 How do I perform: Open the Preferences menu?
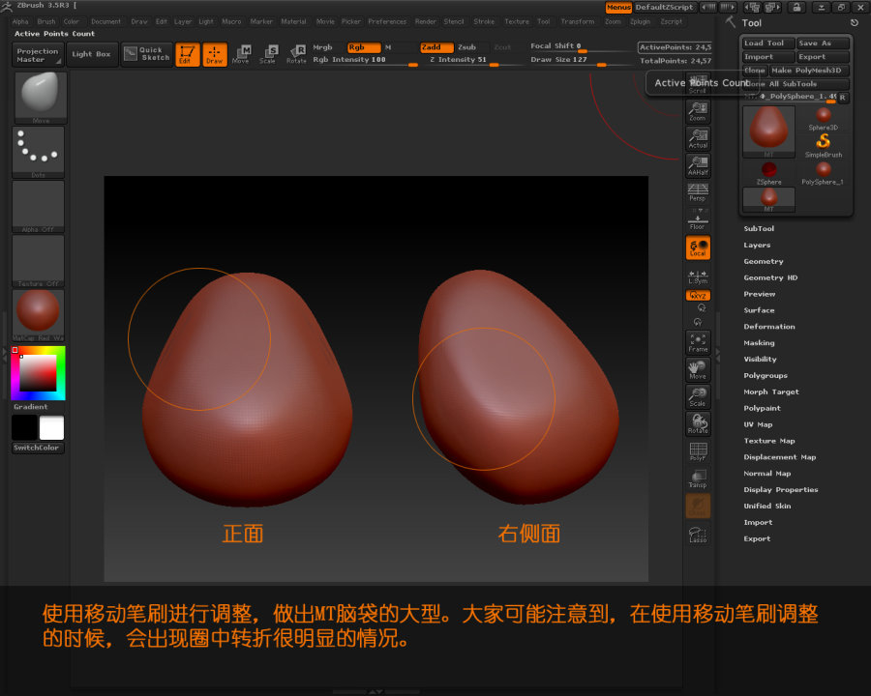(x=387, y=21)
